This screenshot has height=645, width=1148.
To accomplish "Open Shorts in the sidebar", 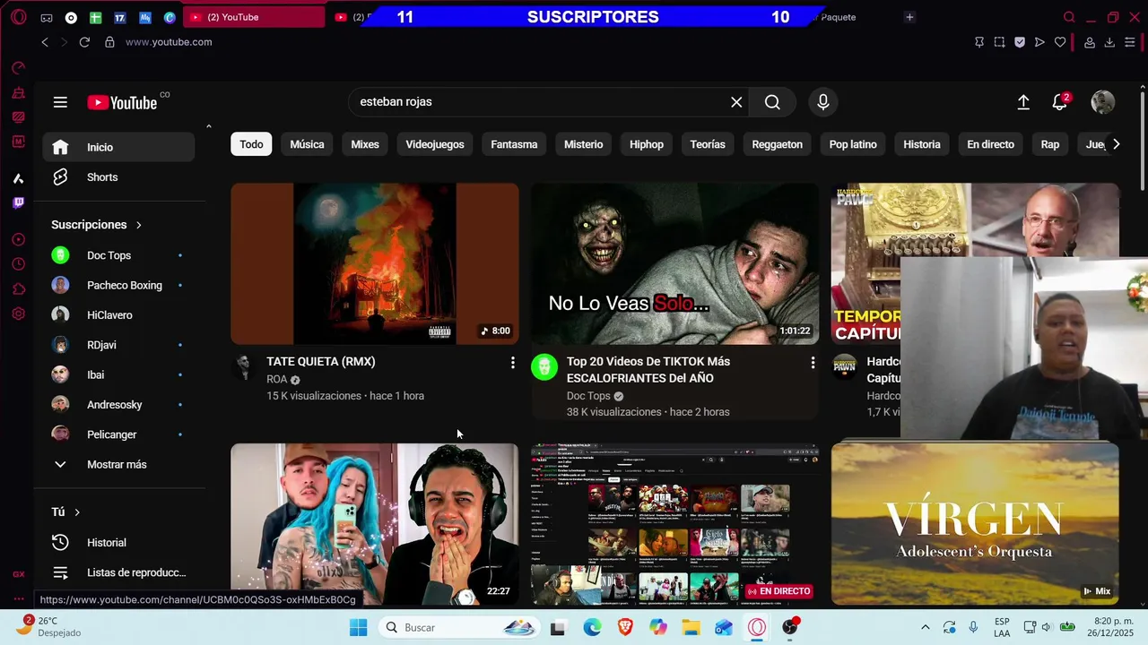I will (118, 177).
